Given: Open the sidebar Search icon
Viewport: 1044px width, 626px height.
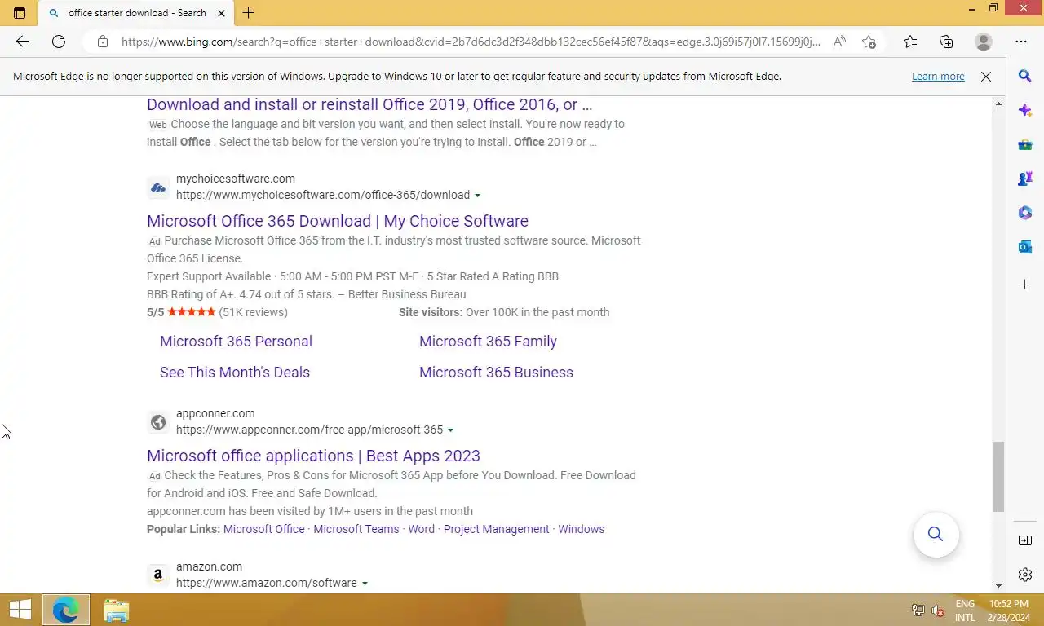Looking at the screenshot, I should 1025,76.
